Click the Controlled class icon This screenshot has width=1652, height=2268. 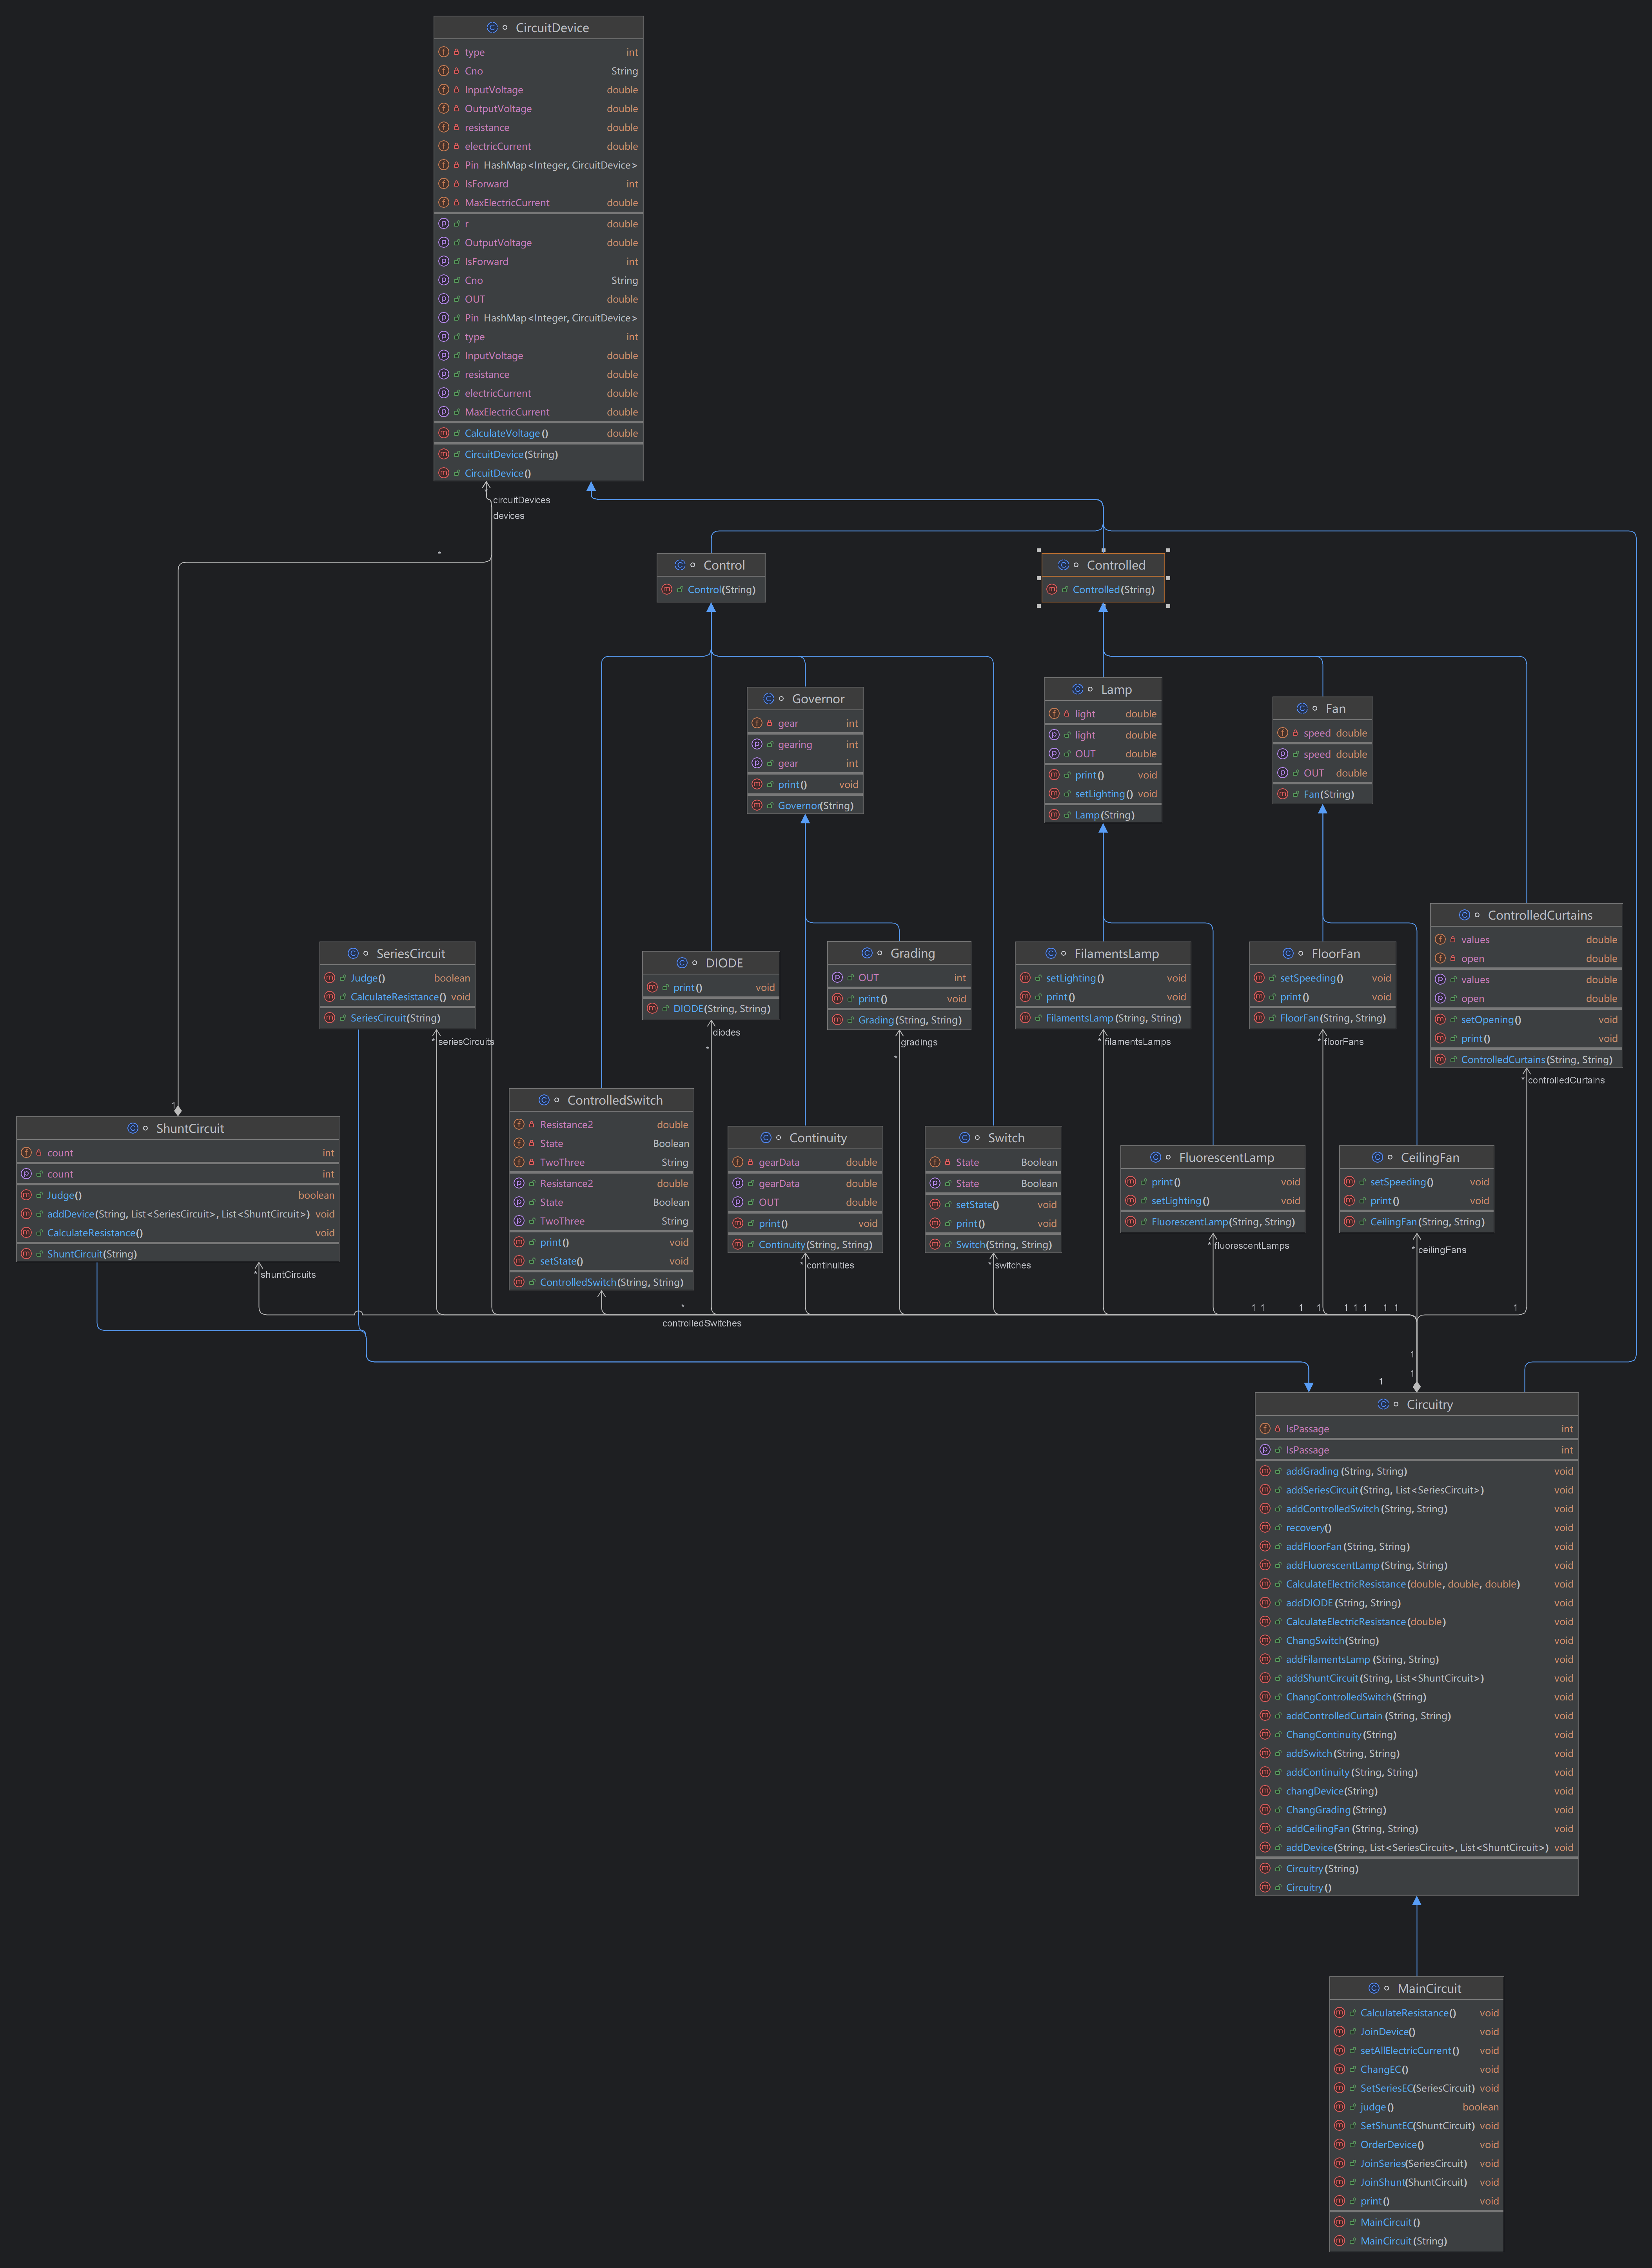click(1063, 565)
